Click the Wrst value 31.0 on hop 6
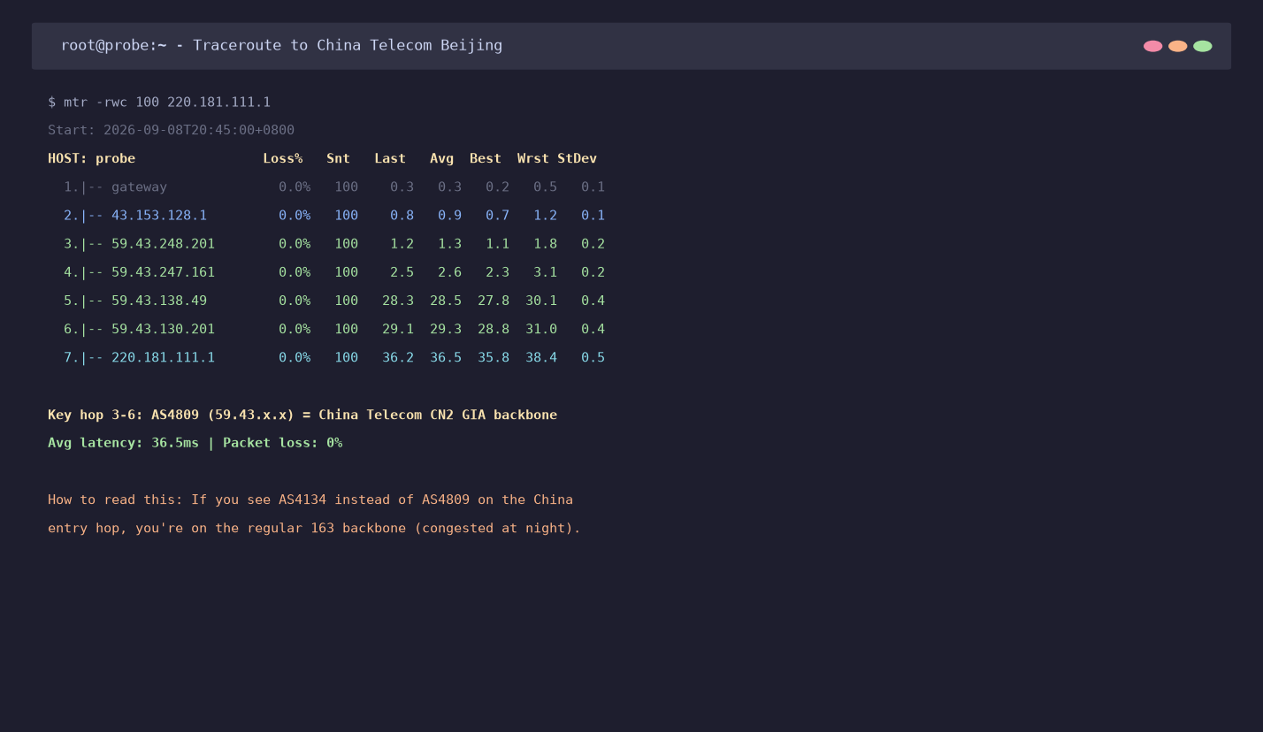The height and width of the screenshot is (732, 1263). click(541, 328)
